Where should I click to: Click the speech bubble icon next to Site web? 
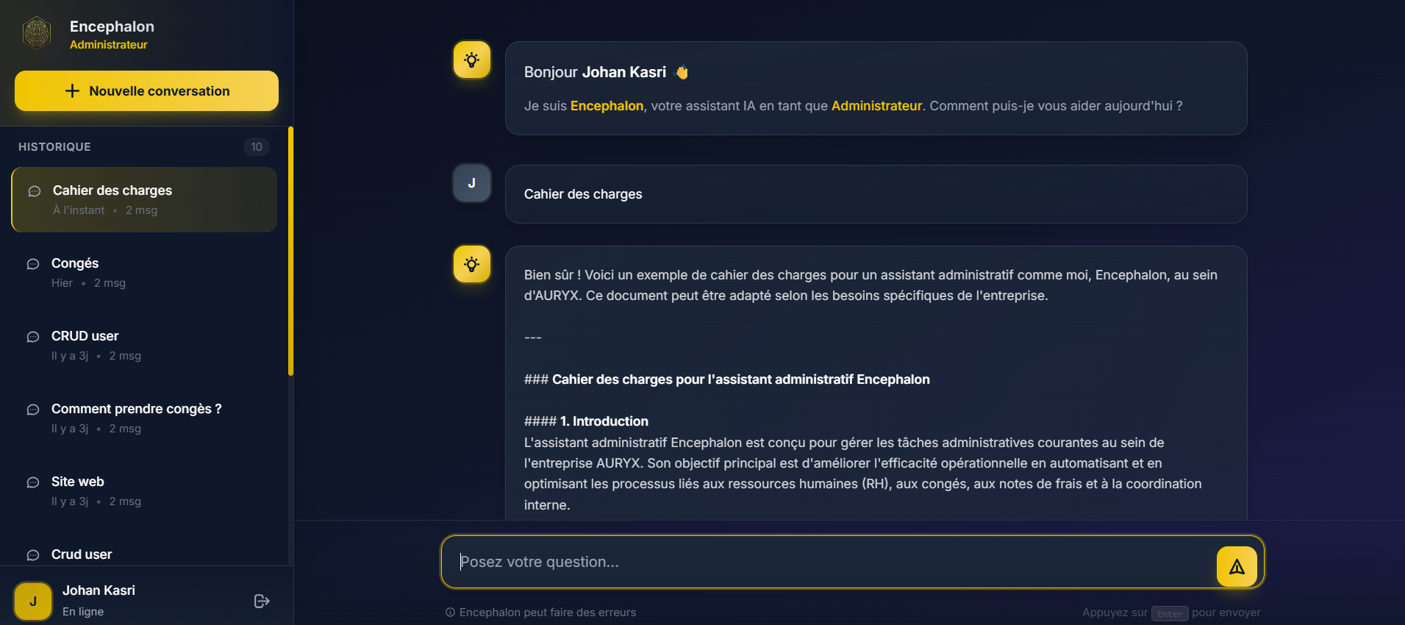33,483
